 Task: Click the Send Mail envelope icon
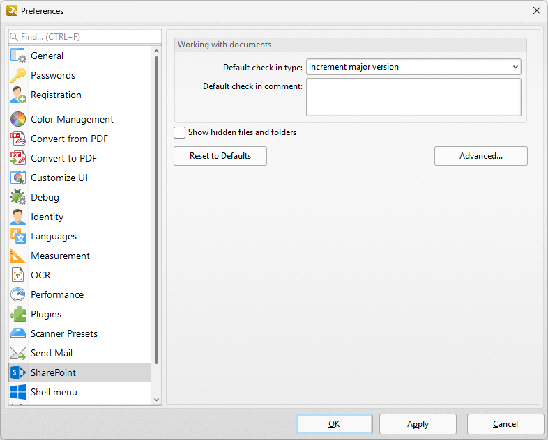point(18,354)
